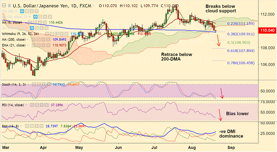Image resolution: width=277 pixels, height=152 pixels.
Task: Remove the Stoch (14, 3, 3) indicator
Action: click(x=48, y=85)
